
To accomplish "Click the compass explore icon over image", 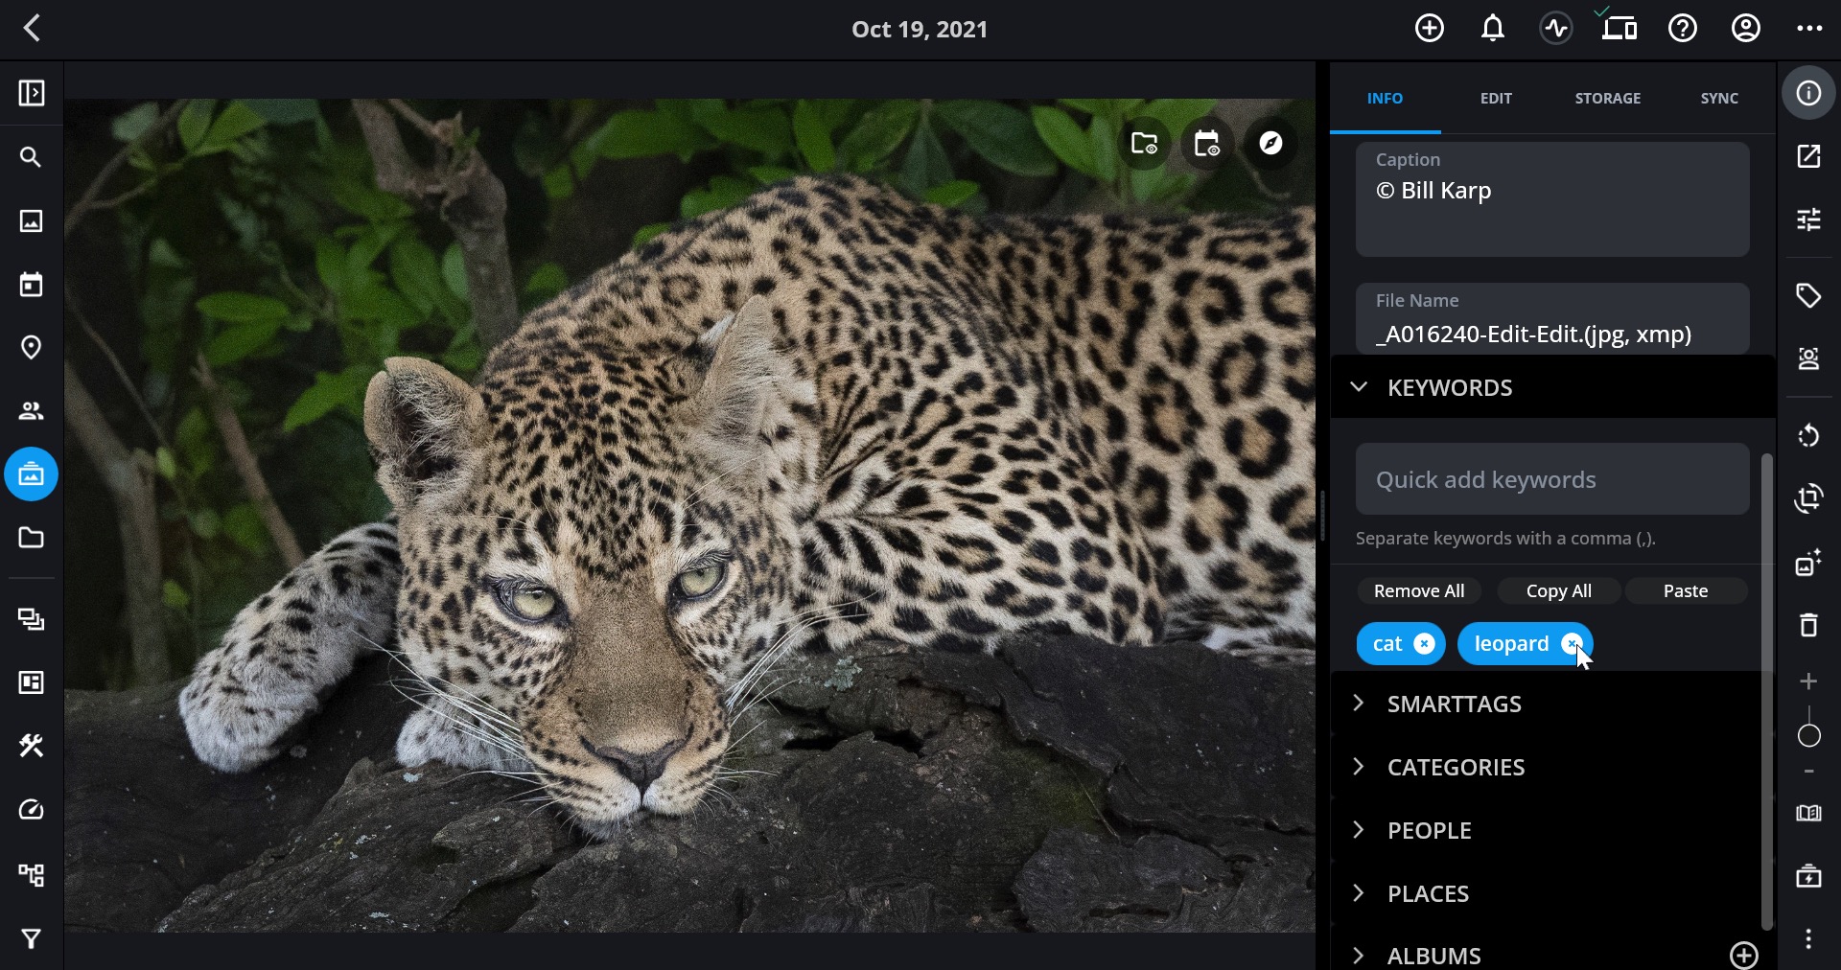I will coord(1271,144).
